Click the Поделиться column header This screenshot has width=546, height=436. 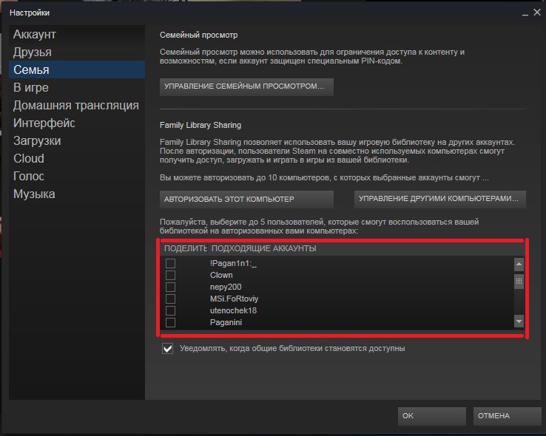(x=184, y=248)
